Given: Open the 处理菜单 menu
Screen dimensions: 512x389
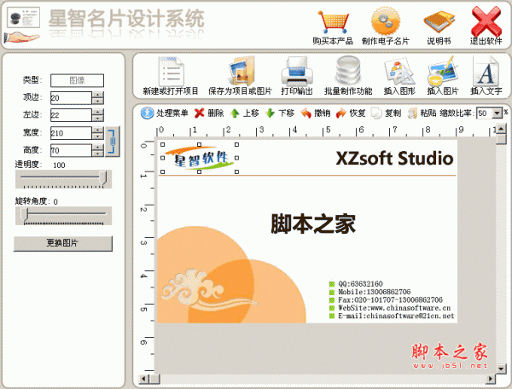Looking at the screenshot, I should pos(165,113).
